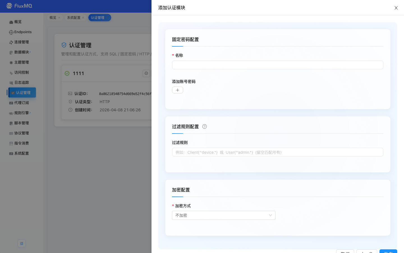Click the timestamp 2026-04-08 21:06:26
The image size is (404, 253).
[x=120, y=110]
